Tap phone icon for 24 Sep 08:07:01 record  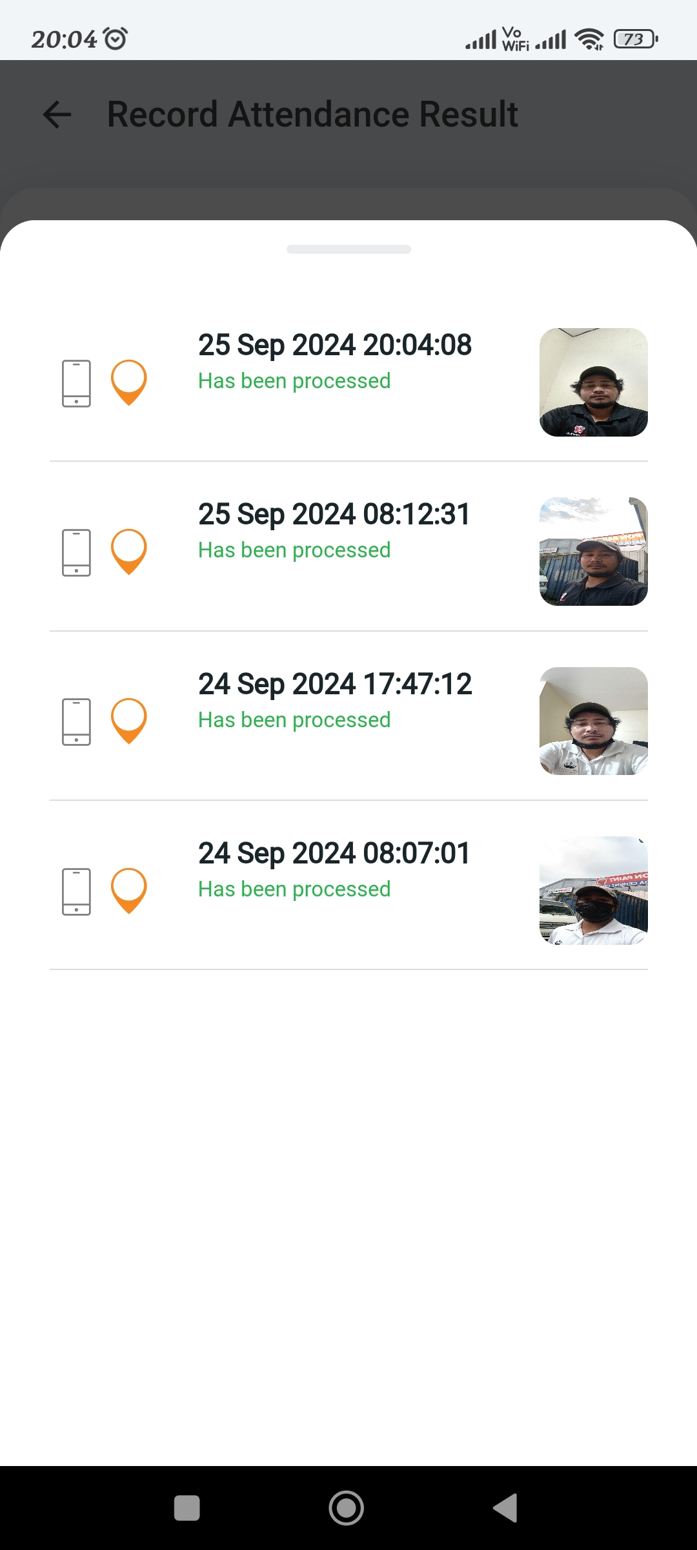point(76,891)
